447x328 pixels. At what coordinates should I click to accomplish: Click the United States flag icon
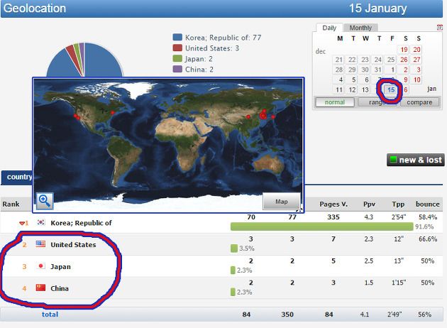pos(40,244)
